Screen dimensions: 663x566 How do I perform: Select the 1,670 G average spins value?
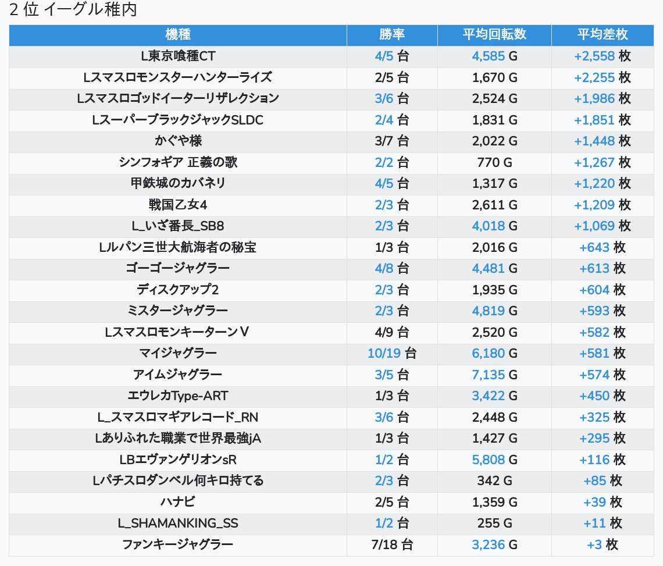point(494,77)
